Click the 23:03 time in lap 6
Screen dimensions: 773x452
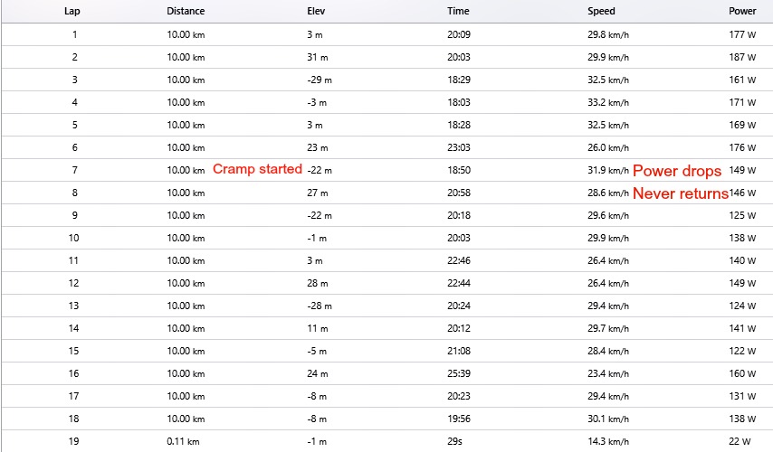460,148
